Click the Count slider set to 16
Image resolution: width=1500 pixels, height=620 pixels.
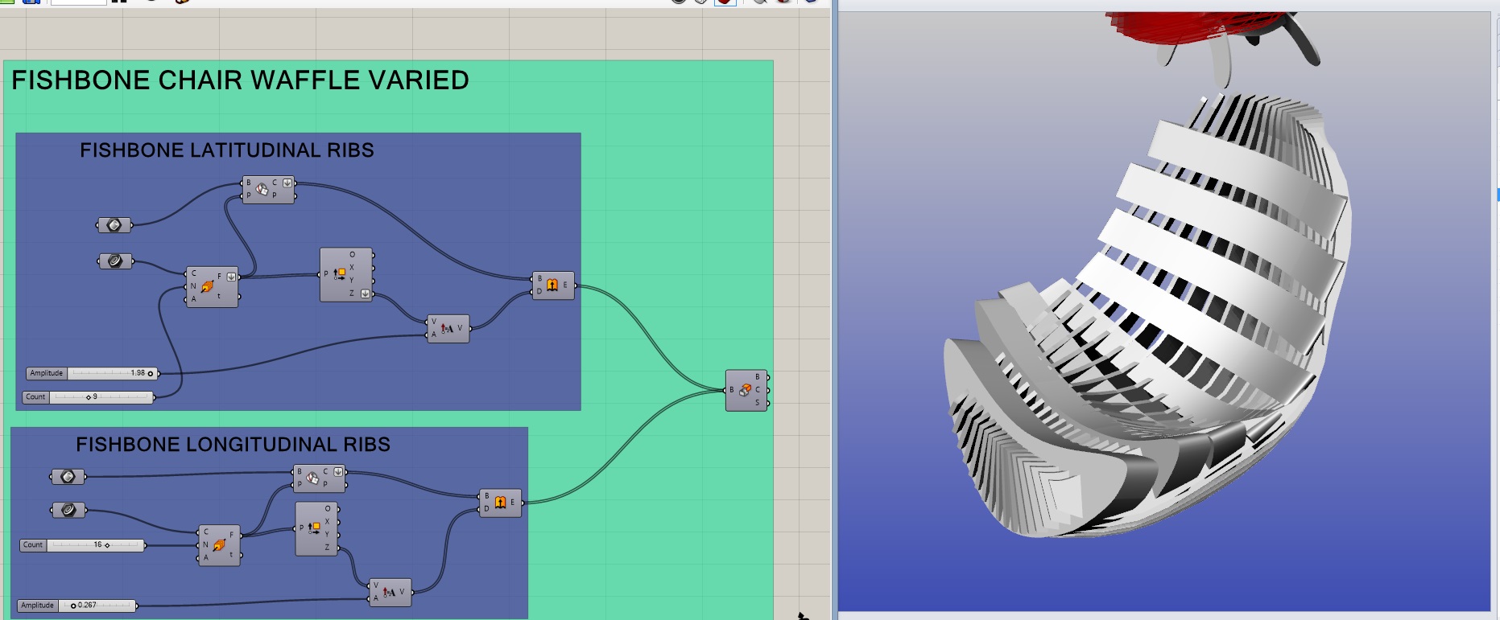(x=95, y=545)
